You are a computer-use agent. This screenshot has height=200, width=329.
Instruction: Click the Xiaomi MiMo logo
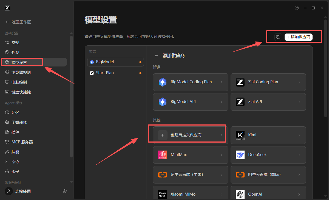click(163, 194)
